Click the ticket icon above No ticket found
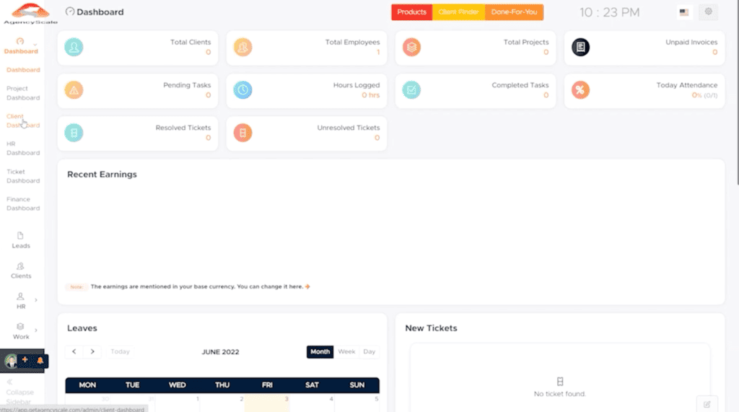739x412 pixels. pyautogui.click(x=560, y=382)
